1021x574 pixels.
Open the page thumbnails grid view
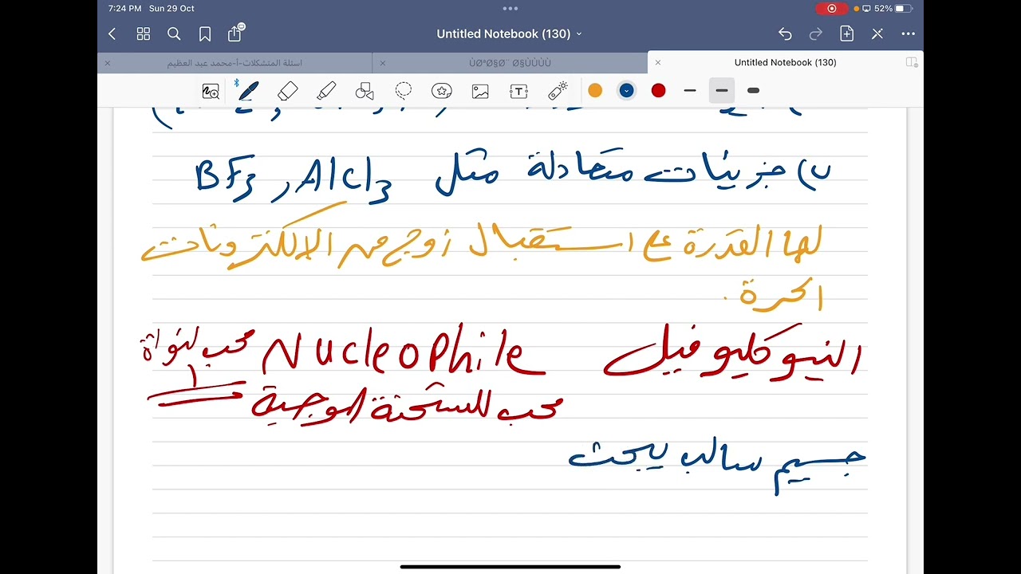(x=144, y=33)
